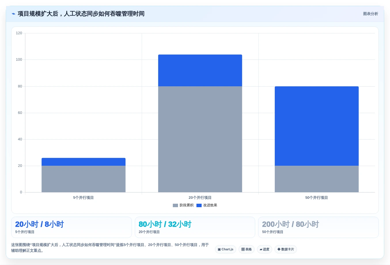The height and width of the screenshot is (265, 390).
Task: Click the gray segment of 50个并行项目 bar
Action: tap(317, 179)
